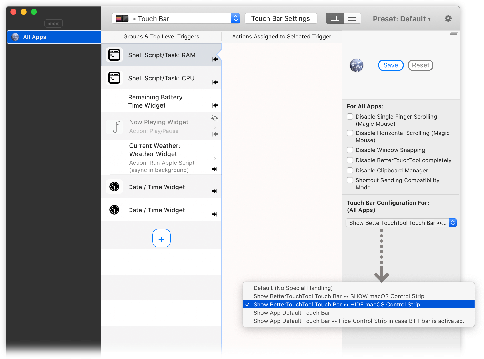This screenshot has height=359, width=484.
Task: Click the All Apps globe icon in sidebar
Action: (x=15, y=37)
